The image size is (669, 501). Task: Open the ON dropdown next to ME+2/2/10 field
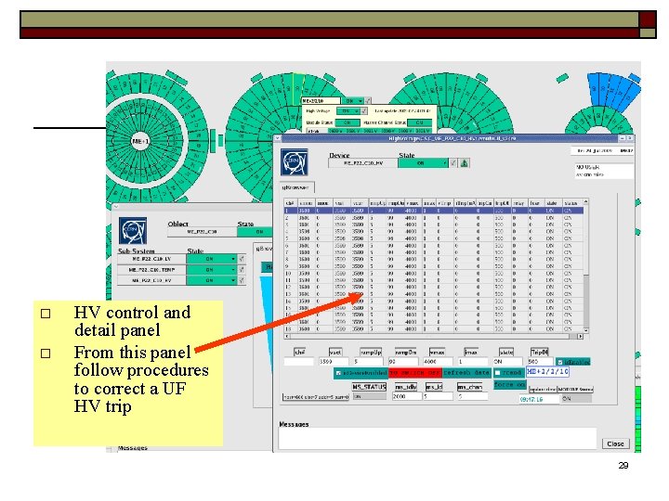click(353, 100)
